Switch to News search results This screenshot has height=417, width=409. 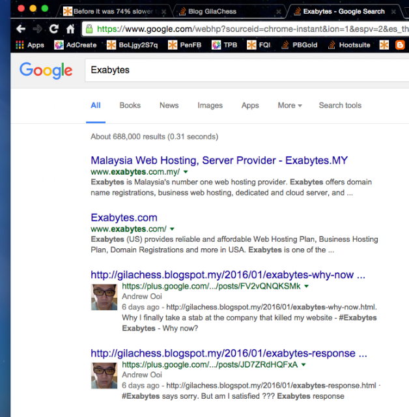click(x=169, y=106)
